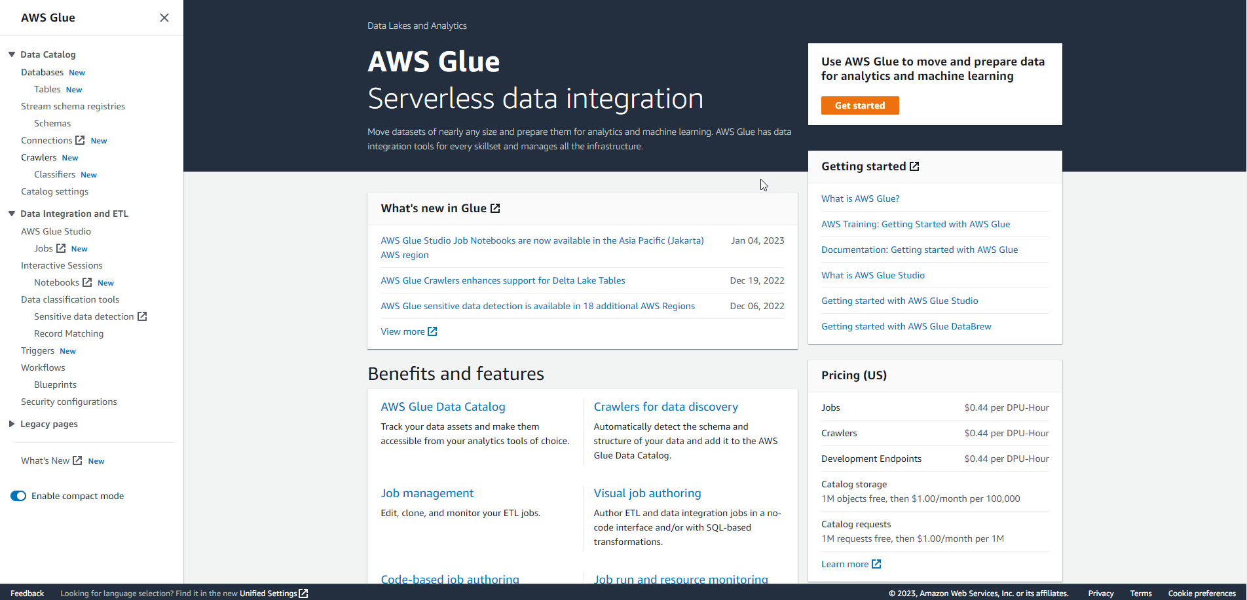Image resolution: width=1247 pixels, height=600 pixels.
Task: Open Cookie preferences in footer
Action: (1202, 593)
